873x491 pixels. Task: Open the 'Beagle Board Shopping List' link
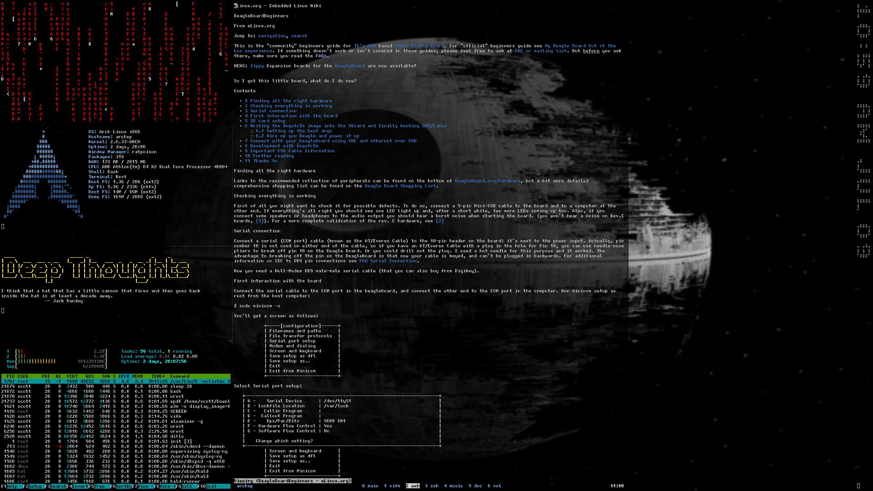[400, 186]
